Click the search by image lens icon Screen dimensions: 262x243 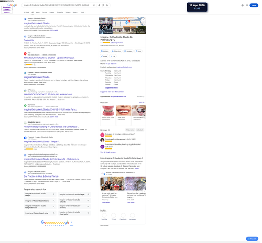pos(103,5)
